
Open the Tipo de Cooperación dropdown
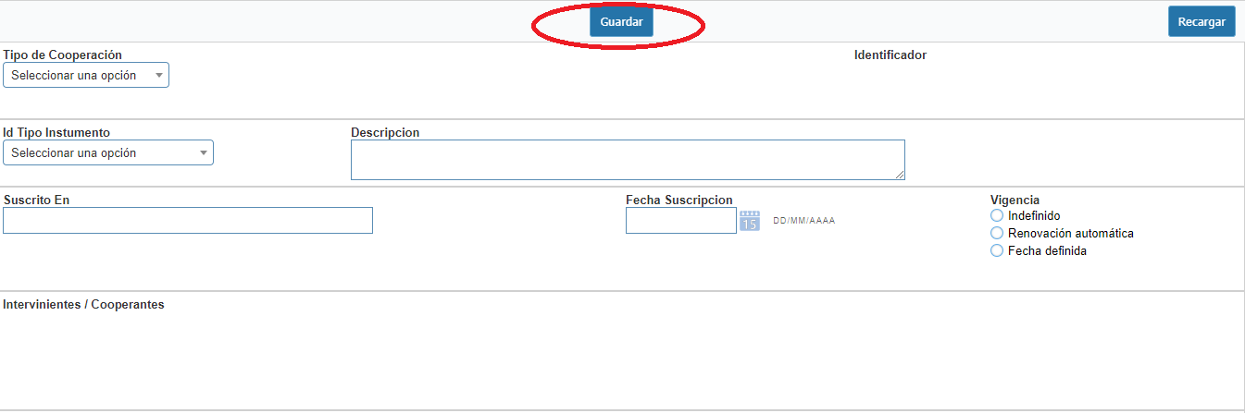[86, 75]
